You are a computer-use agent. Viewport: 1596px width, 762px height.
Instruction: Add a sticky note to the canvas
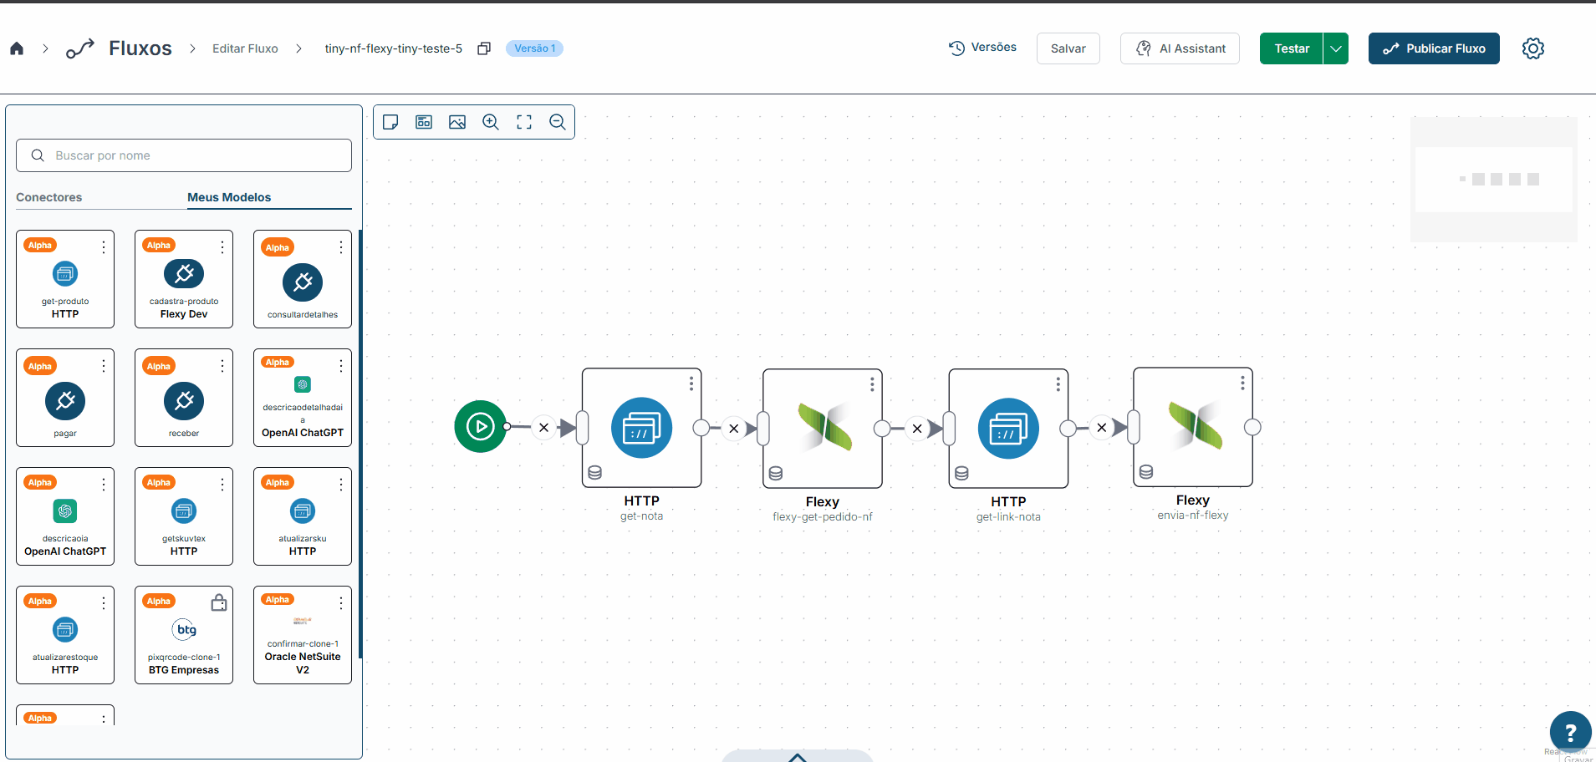[x=390, y=122]
